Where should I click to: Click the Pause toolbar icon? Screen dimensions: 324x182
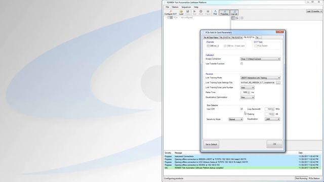(208, 13)
